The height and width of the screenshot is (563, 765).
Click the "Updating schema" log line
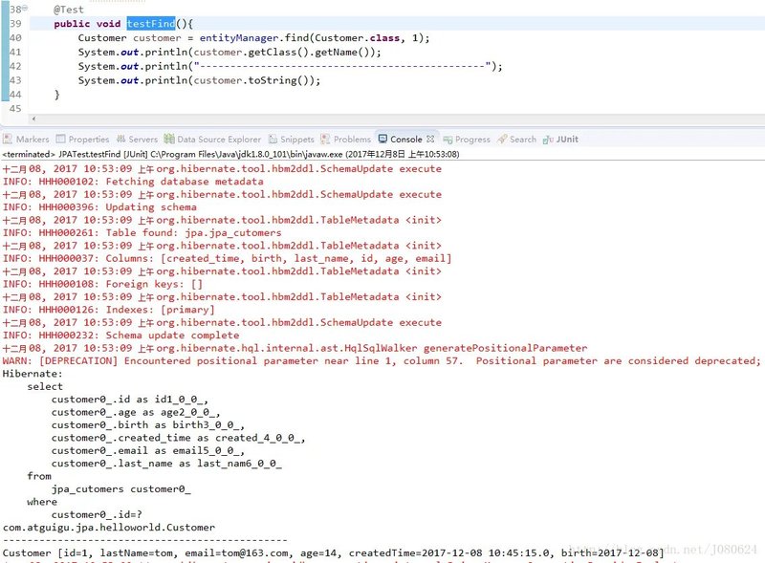point(99,207)
